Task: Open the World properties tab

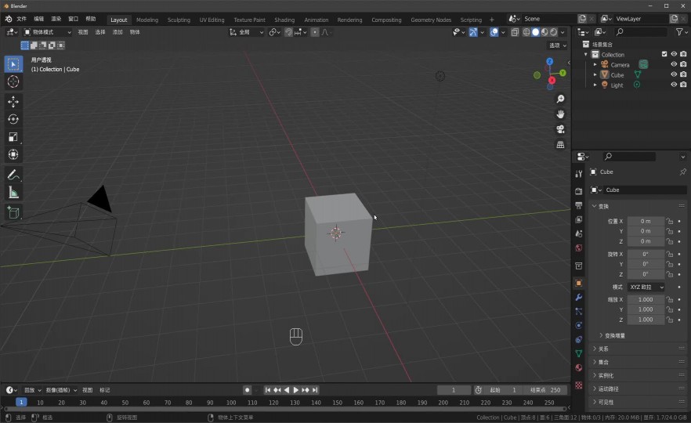Action: point(579,248)
